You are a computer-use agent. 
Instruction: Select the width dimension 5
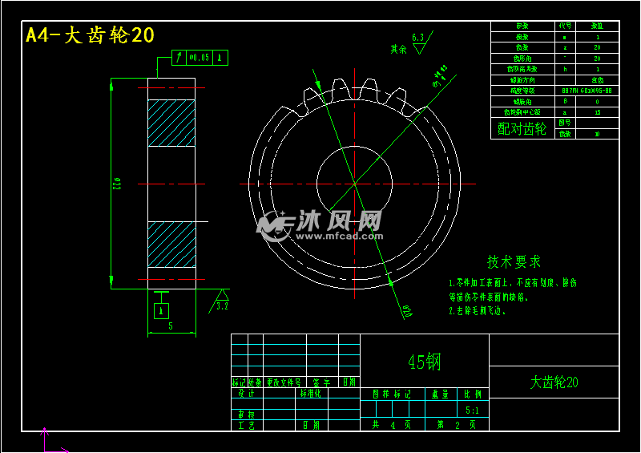coord(171,326)
